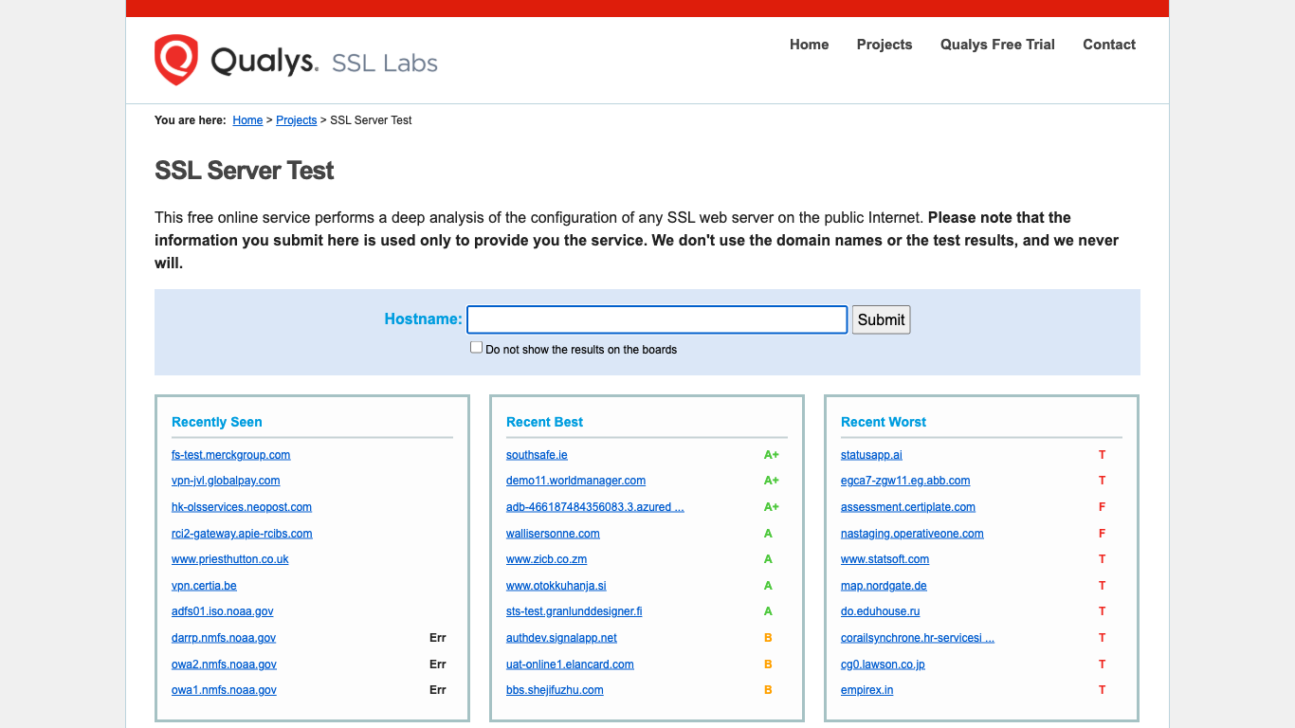Open adb-466187484356083.3.azured link
This screenshot has height=728, width=1295.
(595, 507)
